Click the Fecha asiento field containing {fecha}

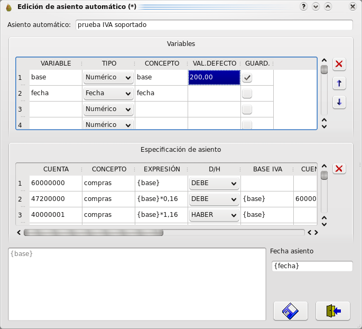[312, 266]
